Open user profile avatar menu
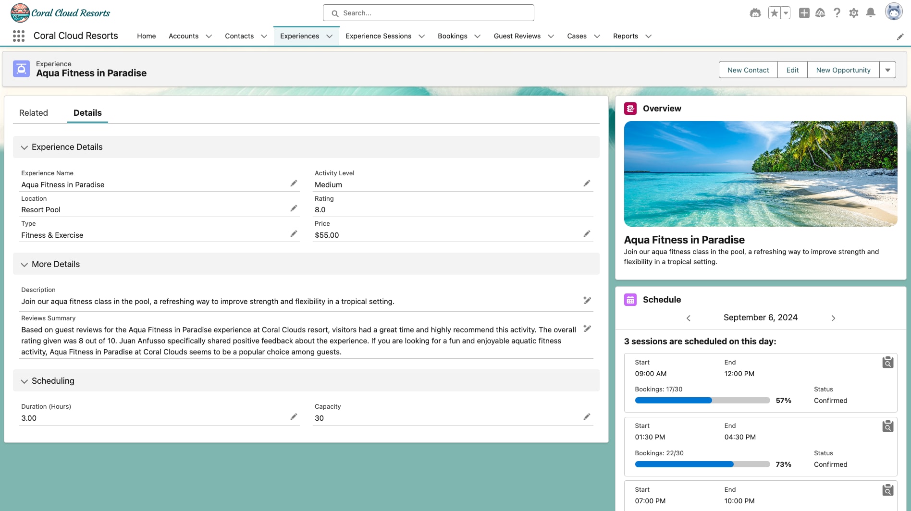Screen dimensions: 911x511 click(x=893, y=12)
